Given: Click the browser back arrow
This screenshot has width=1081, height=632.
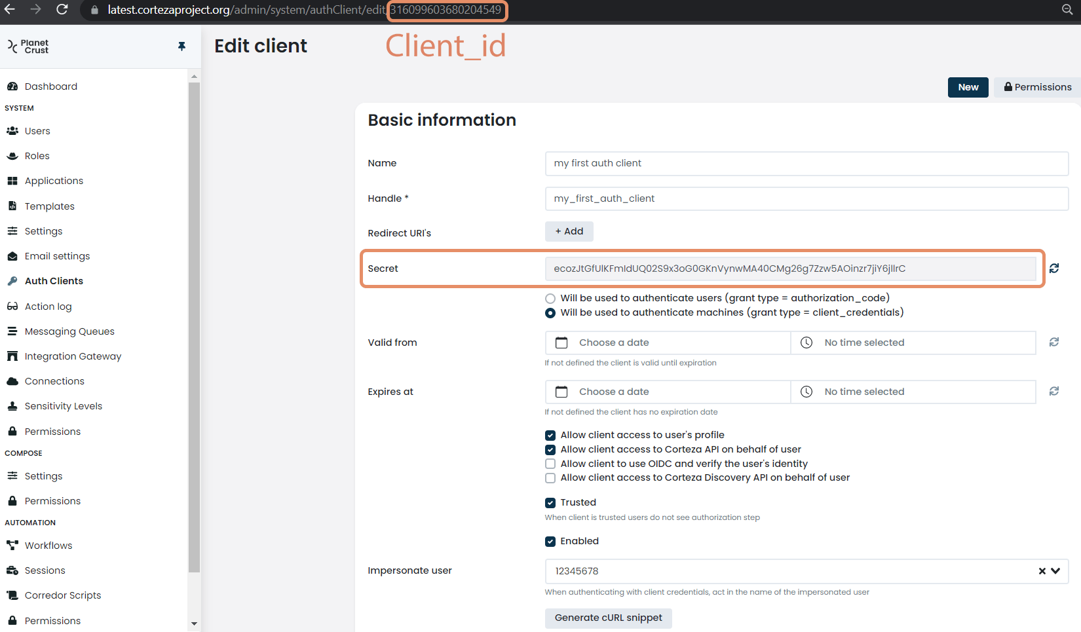Looking at the screenshot, I should coord(10,10).
